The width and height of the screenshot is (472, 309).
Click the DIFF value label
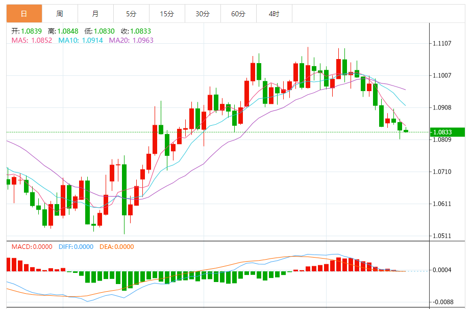click(x=76, y=247)
